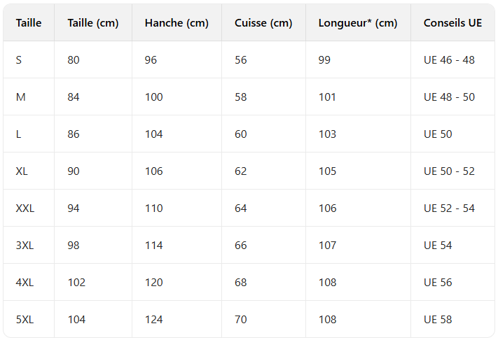Select the XL size row label
The width and height of the screenshot is (498, 340).
(22, 171)
